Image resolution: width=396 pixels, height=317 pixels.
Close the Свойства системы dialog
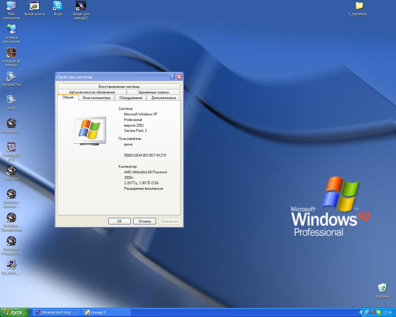(179, 76)
